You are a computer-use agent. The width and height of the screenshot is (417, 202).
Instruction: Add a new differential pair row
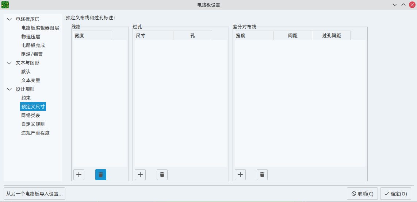240,175
